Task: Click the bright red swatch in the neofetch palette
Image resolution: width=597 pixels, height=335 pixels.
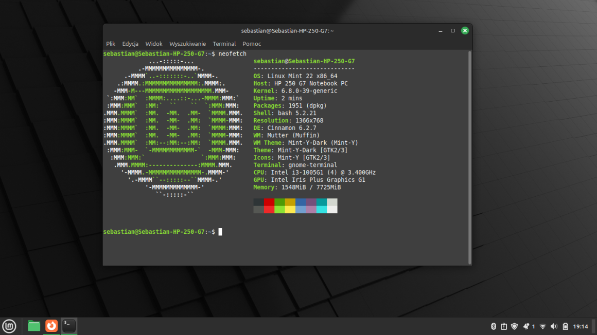Action: [x=269, y=210]
